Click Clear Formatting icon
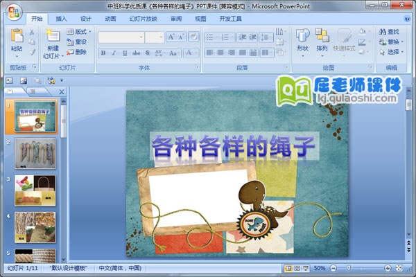The height and width of the screenshot is (277, 416). 193,37
